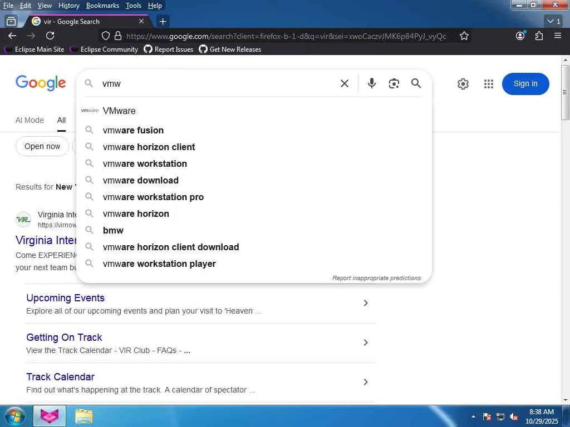570x427 pixels.
Task: Open Action Center flag icon
Action: [487, 417]
